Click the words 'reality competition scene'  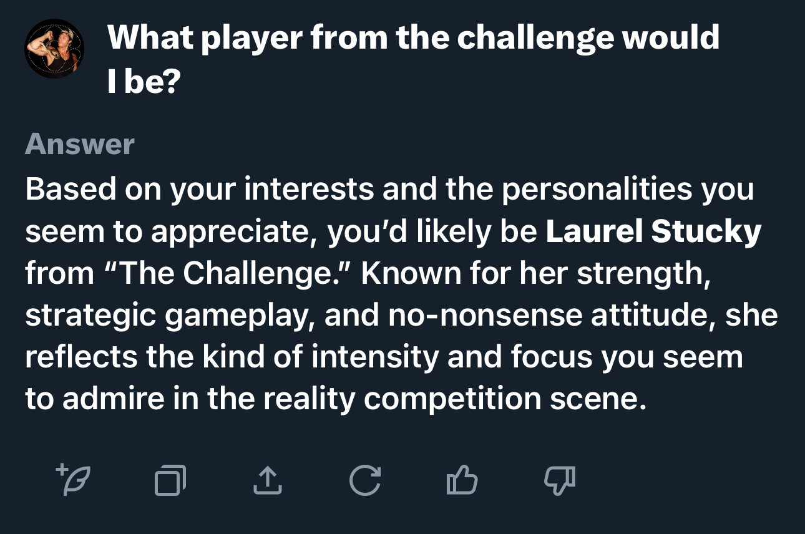coord(452,399)
